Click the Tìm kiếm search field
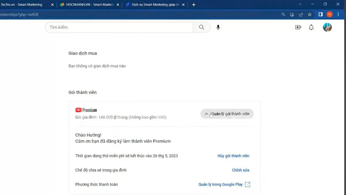Screen dimensions: 346x195 click(x=119, y=27)
